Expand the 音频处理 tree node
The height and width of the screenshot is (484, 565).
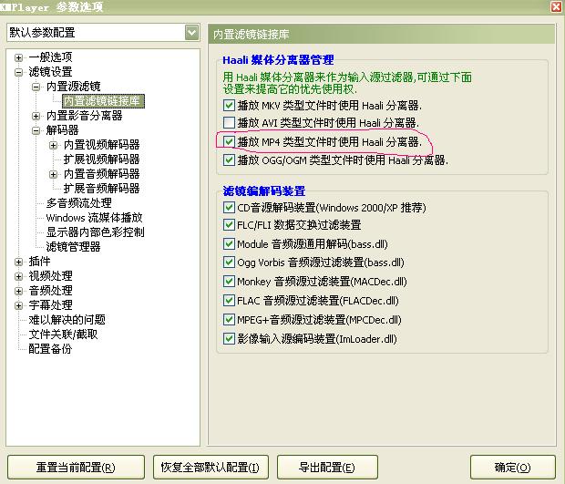[18, 291]
